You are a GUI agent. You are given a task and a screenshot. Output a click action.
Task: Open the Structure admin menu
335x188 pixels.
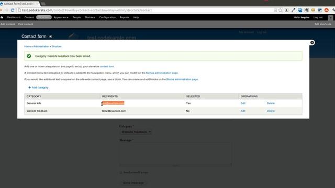pyautogui.click(x=44, y=17)
